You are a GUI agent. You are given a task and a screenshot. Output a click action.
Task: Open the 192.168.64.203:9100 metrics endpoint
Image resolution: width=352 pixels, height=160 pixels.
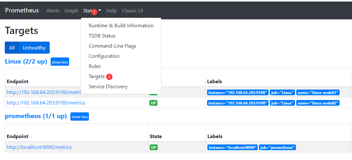point(46,103)
